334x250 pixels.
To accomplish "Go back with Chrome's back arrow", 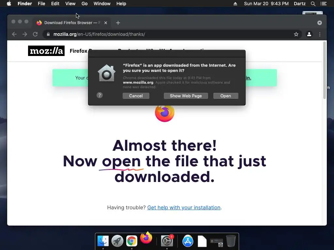I will click(14, 34).
